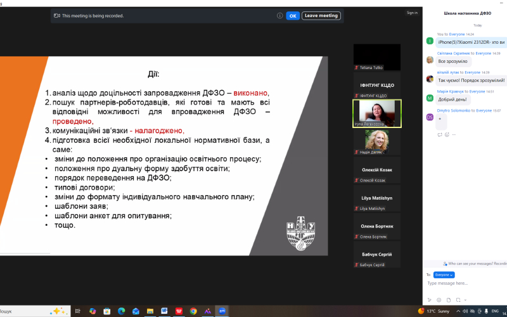Click the Windows search box
This screenshot has height=317, width=507.
(34, 311)
